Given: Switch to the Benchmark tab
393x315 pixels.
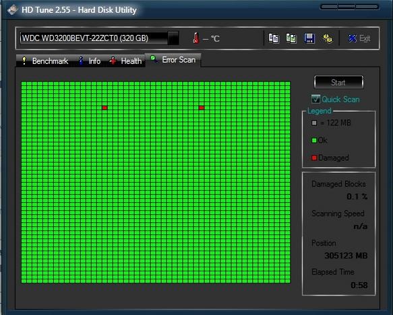Looking at the screenshot, I should 44,61.
